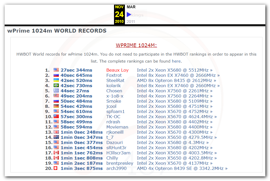Click the Malaysia flag in x-1o8-x row
Screen dimensions: 270x181
click(56, 96)
